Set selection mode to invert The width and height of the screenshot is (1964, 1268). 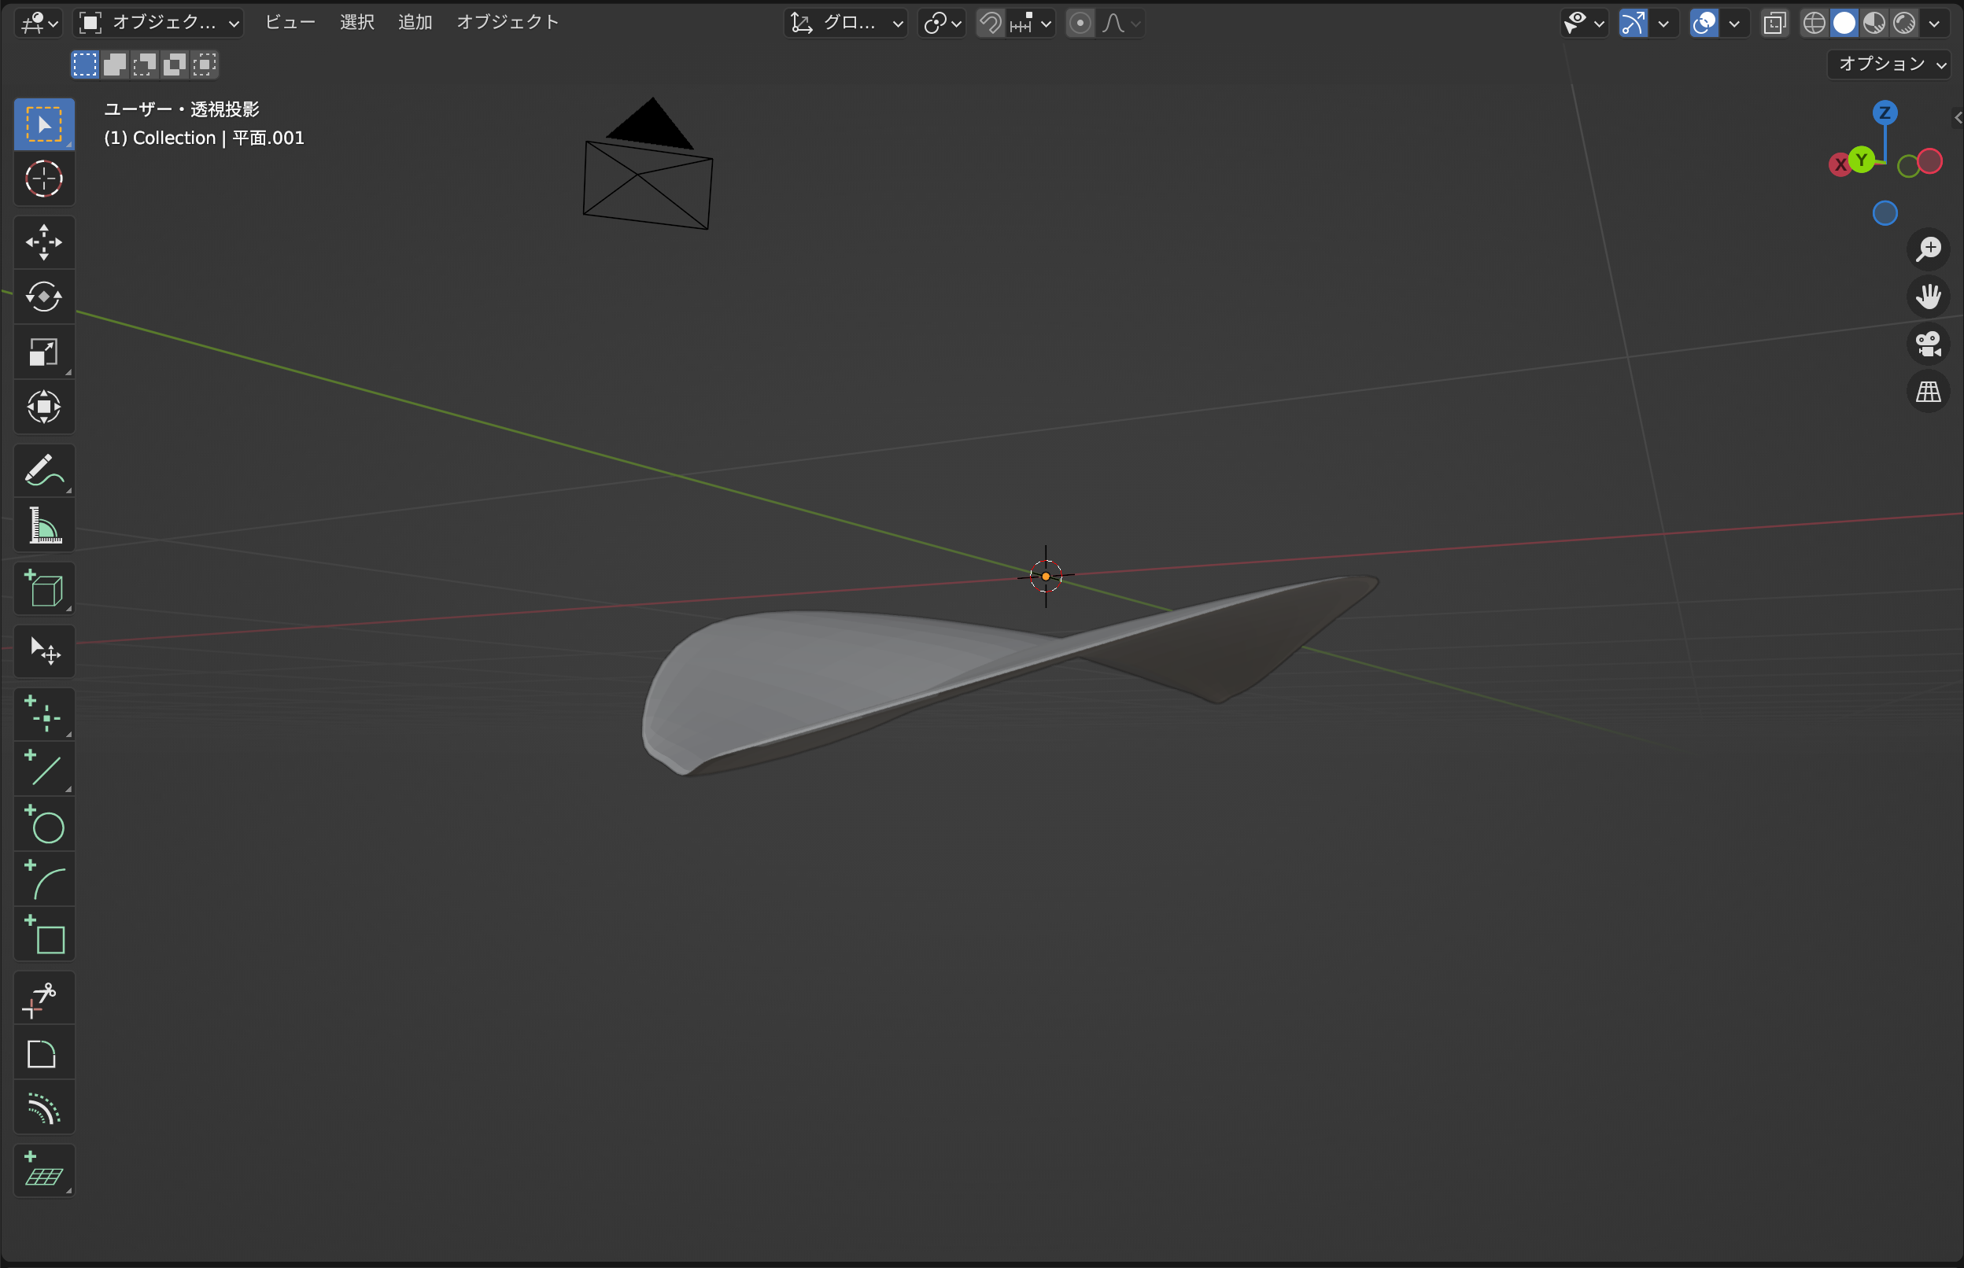[174, 65]
